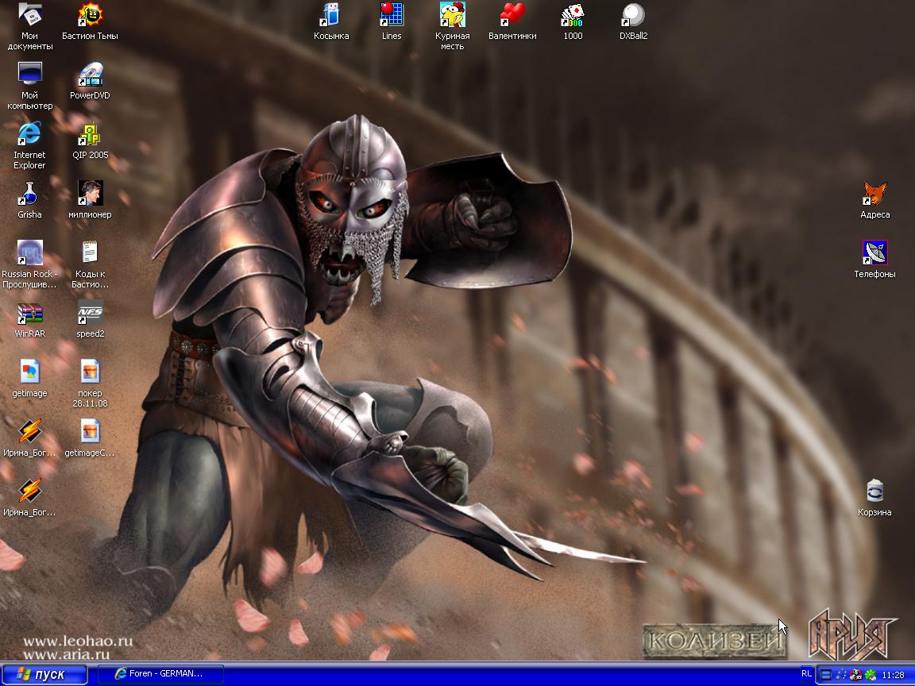915x686 pixels.
Task: Select the покер 28.11.08 file
Action: (x=90, y=383)
